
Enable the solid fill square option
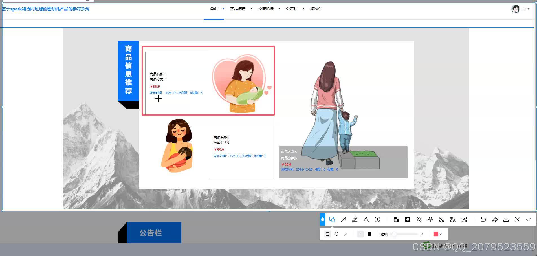pyautogui.click(x=369, y=234)
